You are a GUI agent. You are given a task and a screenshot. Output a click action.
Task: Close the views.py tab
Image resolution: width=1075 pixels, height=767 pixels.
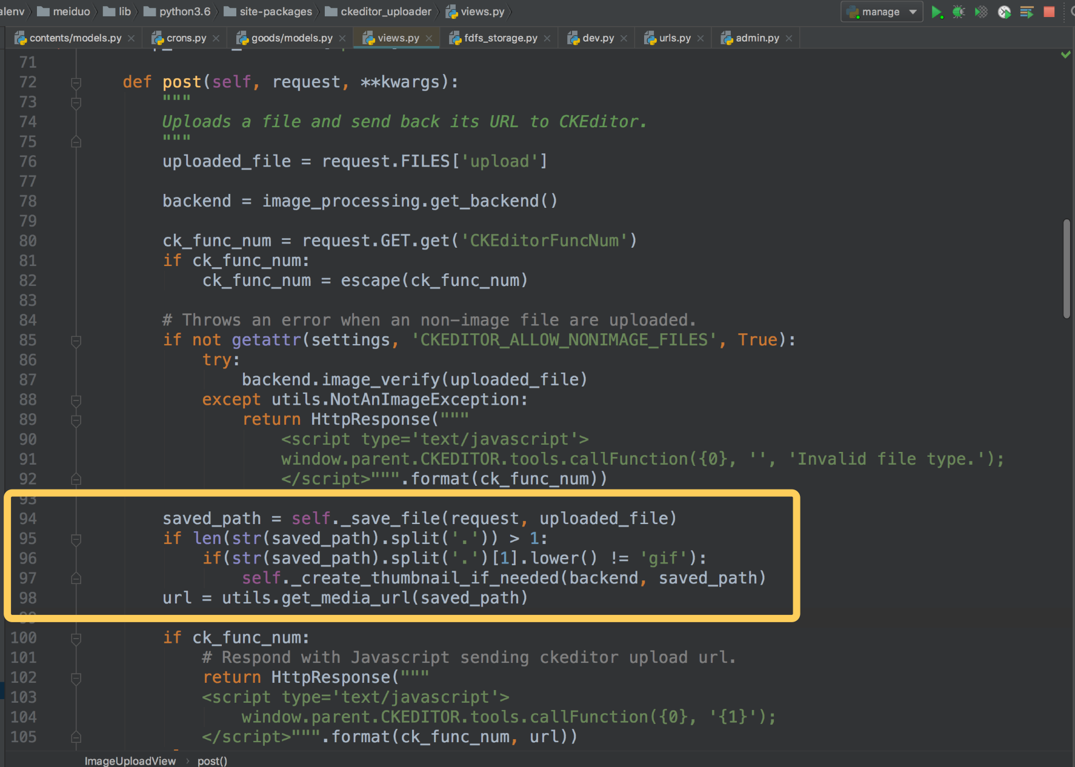(x=429, y=38)
